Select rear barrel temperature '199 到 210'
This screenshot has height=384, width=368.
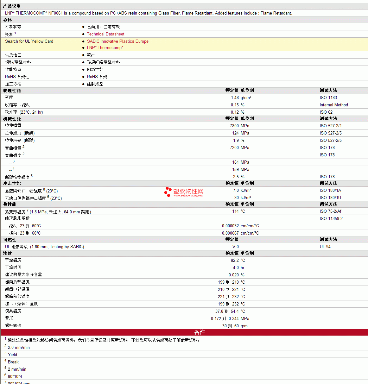tap(228, 282)
